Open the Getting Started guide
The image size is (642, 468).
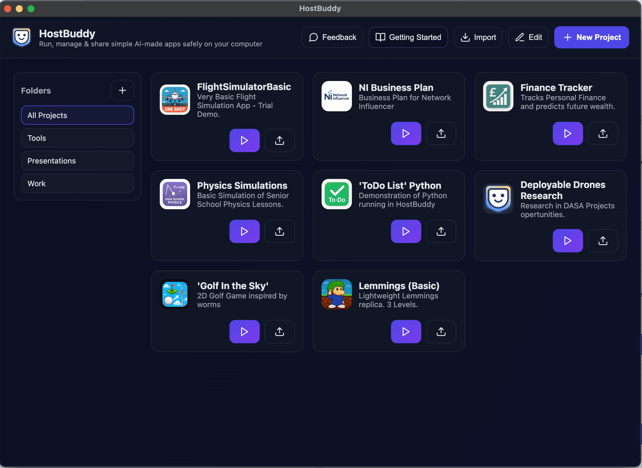pyautogui.click(x=408, y=37)
